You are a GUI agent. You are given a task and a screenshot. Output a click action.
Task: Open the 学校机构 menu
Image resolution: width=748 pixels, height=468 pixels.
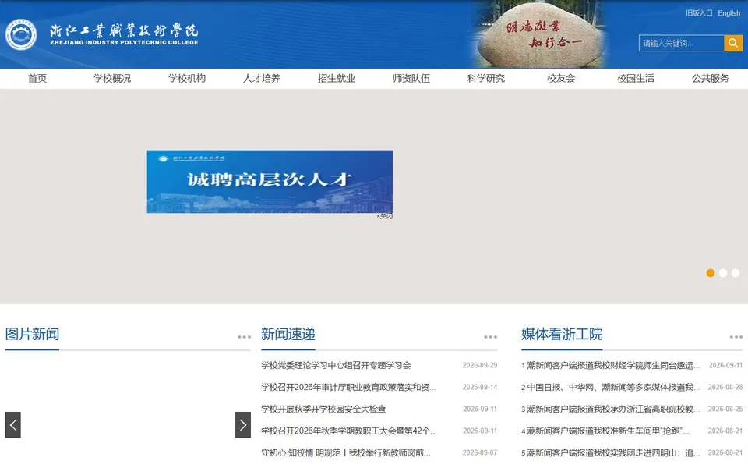click(187, 78)
